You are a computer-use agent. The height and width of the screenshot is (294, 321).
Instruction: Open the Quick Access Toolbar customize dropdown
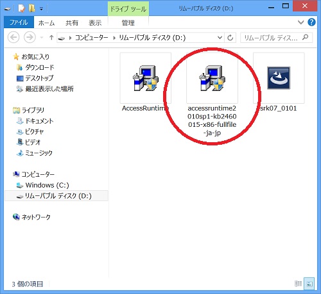point(41,9)
